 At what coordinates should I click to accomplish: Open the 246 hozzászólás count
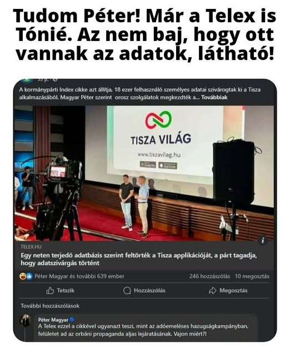[x=210, y=276]
